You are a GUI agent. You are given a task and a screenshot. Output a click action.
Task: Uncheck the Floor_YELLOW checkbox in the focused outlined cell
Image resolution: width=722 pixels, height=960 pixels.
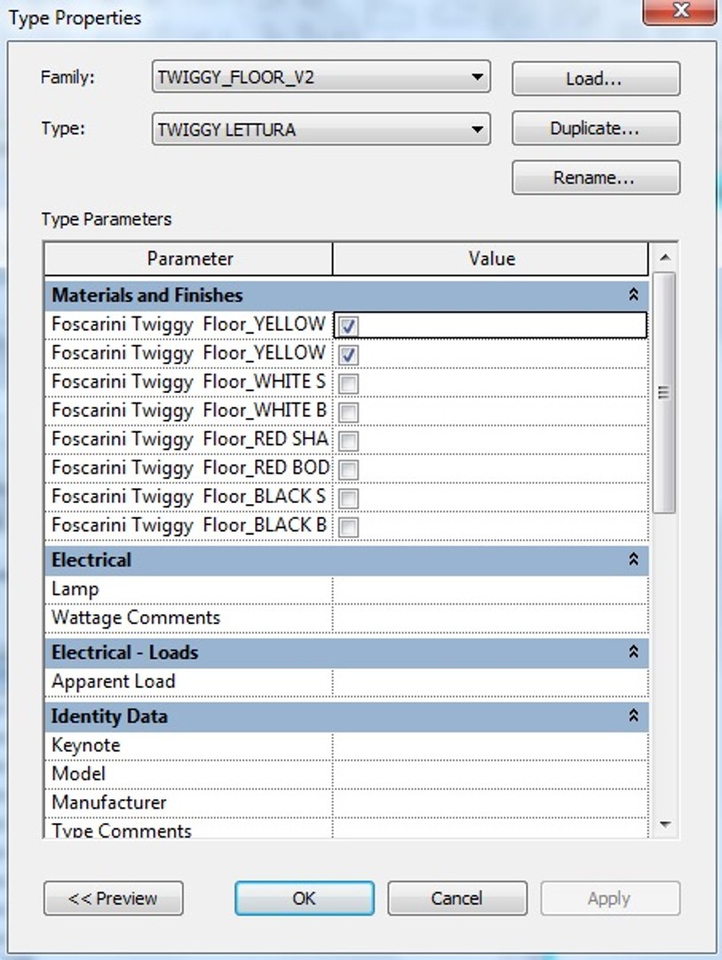348,325
